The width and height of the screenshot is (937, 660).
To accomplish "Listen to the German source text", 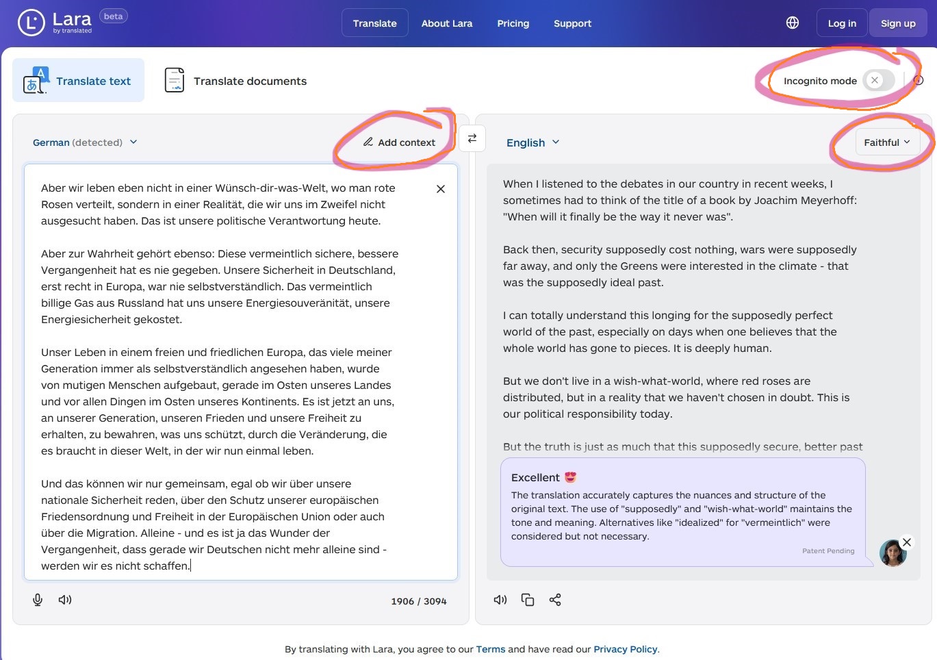I will pos(65,600).
